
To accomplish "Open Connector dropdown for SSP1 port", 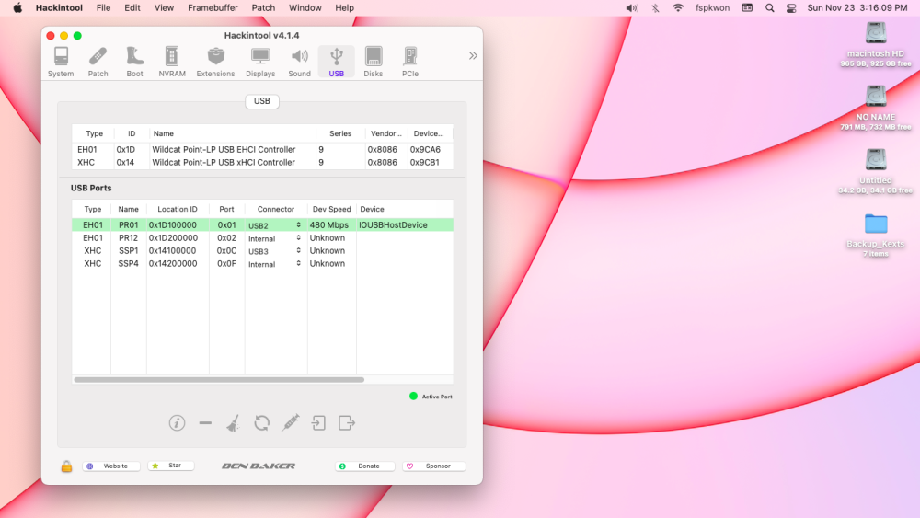I will (274, 251).
